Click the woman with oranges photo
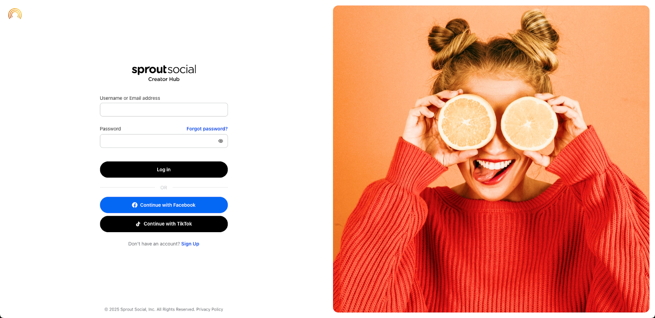The image size is (655, 318). point(491,159)
